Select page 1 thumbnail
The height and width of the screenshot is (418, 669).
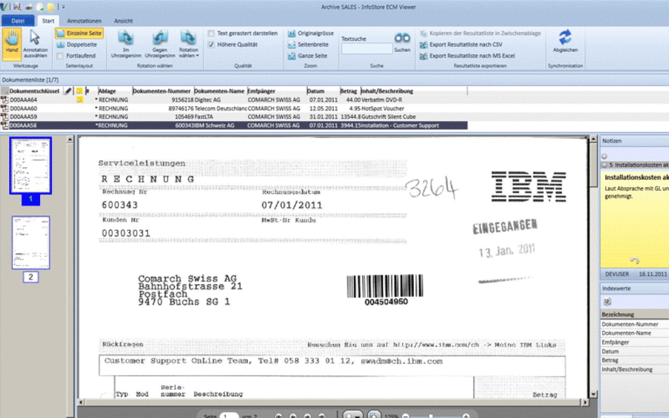pyautogui.click(x=30, y=166)
